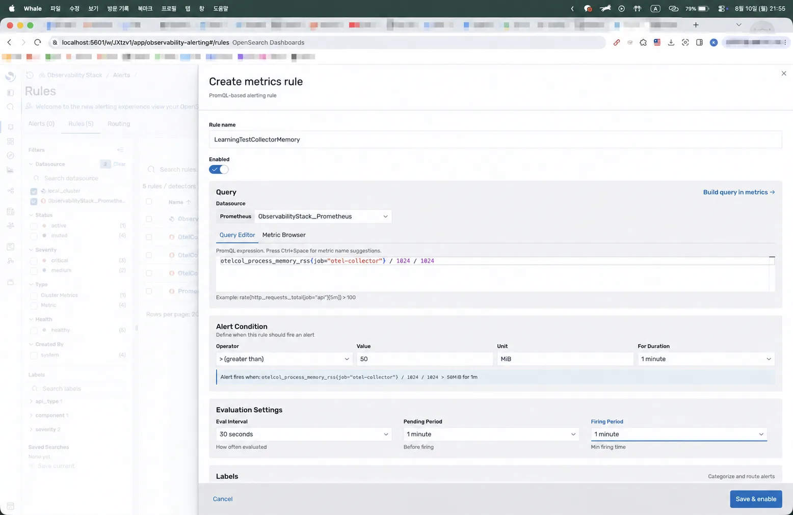Image resolution: width=793 pixels, height=515 pixels.
Task: Open the browser downloads icon
Action: pyautogui.click(x=671, y=42)
